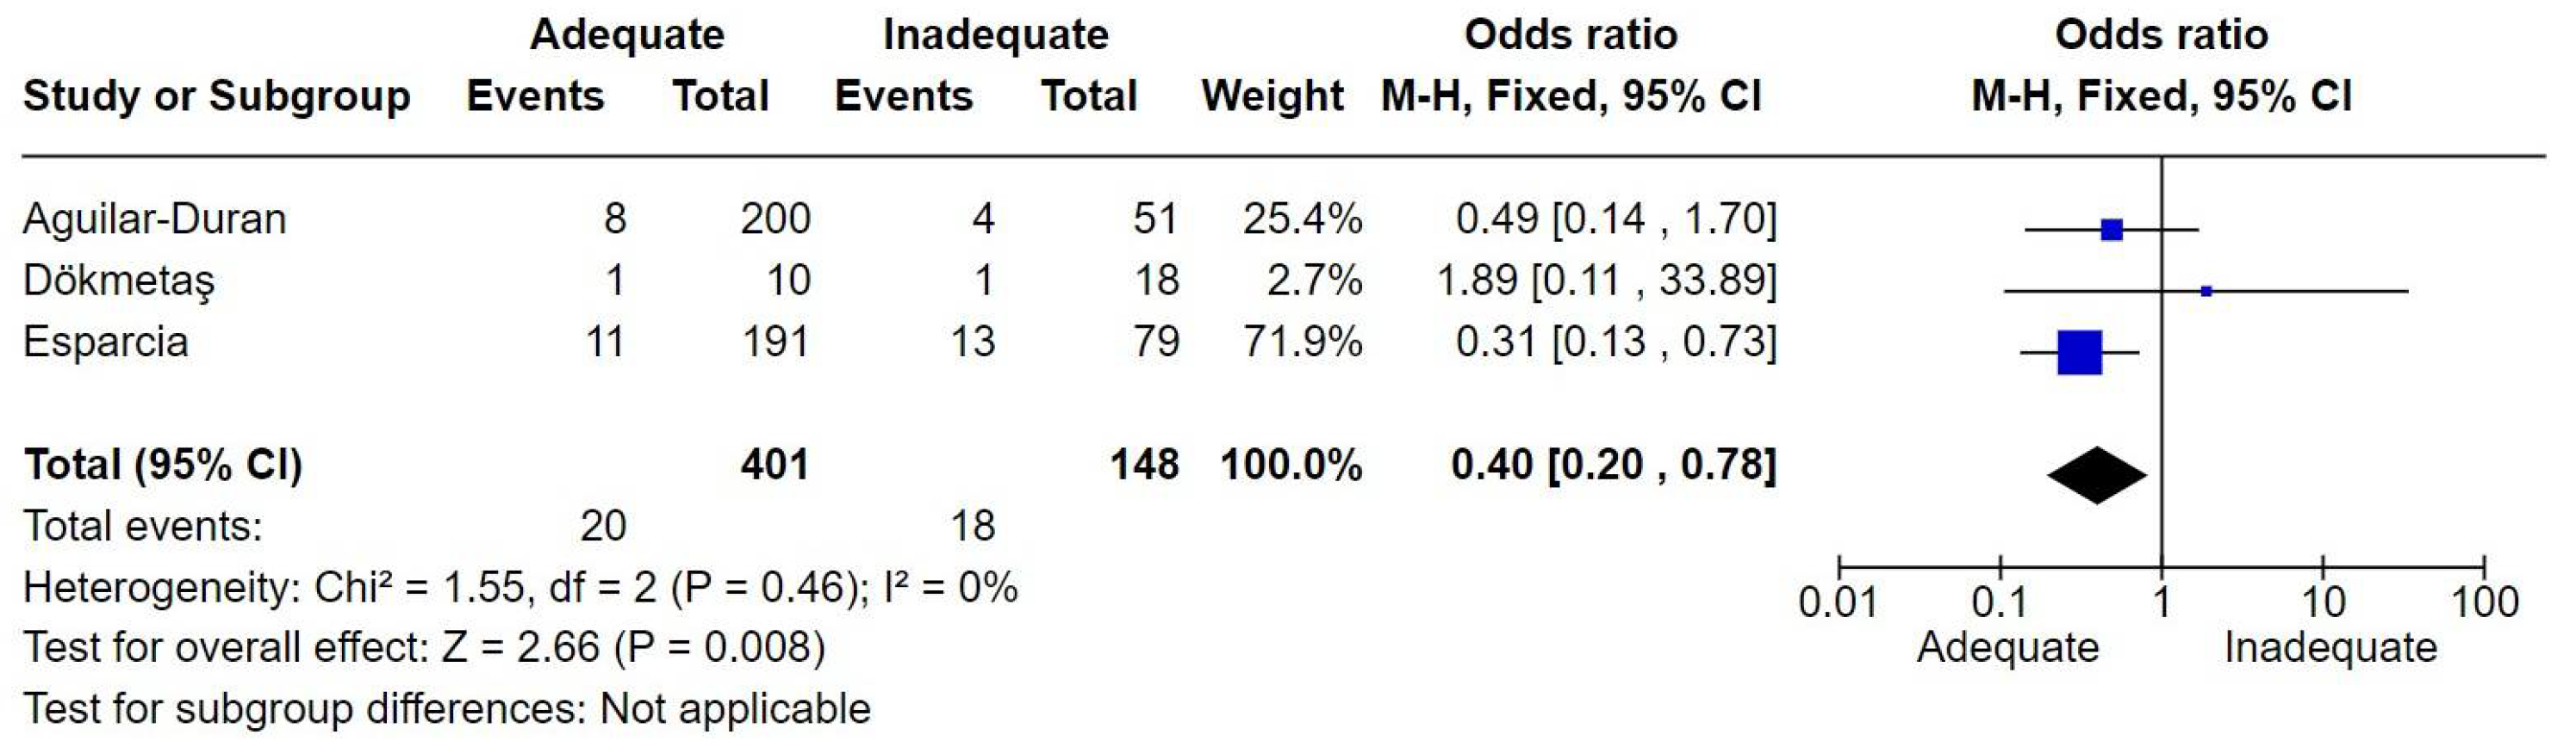This screenshot has height=747, width=2576.
Task: Click the Adequate label below the axis
Action: point(2007,648)
